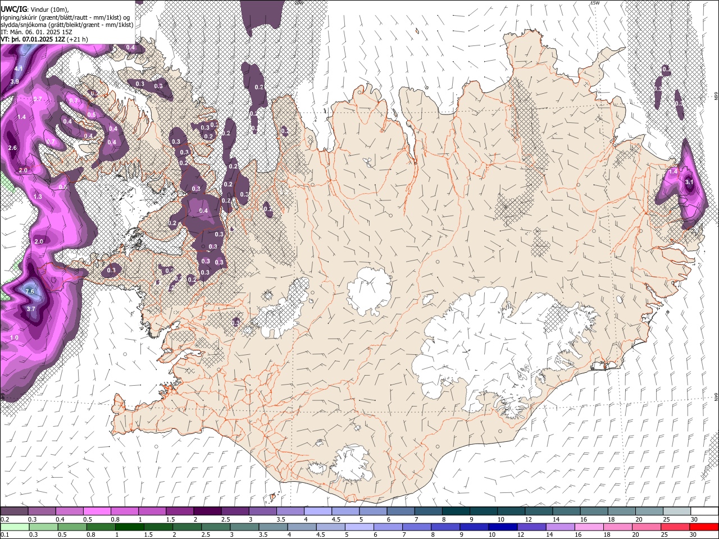Select the bright red 30 rain legend swatch
719x539 pixels.
click(x=704, y=527)
